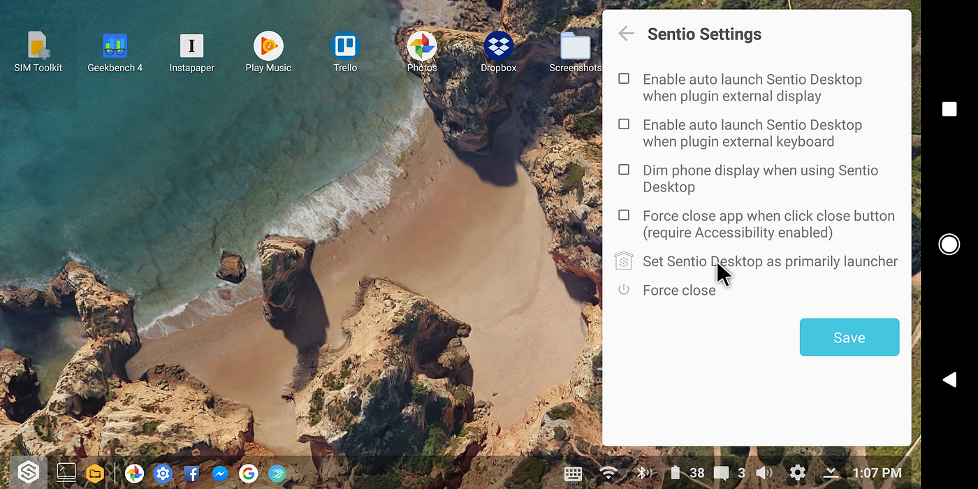Open the SwiftKey app in taskbar
Viewport: 978px width, 489px height.
(277, 474)
